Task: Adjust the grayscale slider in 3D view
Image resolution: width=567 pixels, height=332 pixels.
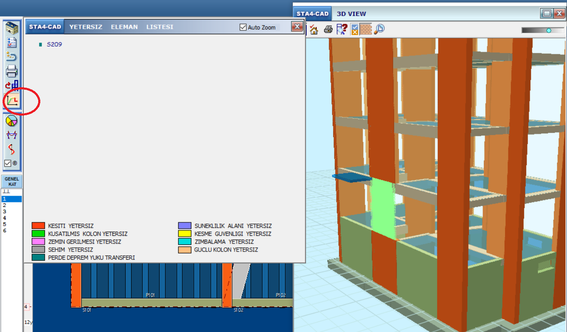Action: coord(548,30)
